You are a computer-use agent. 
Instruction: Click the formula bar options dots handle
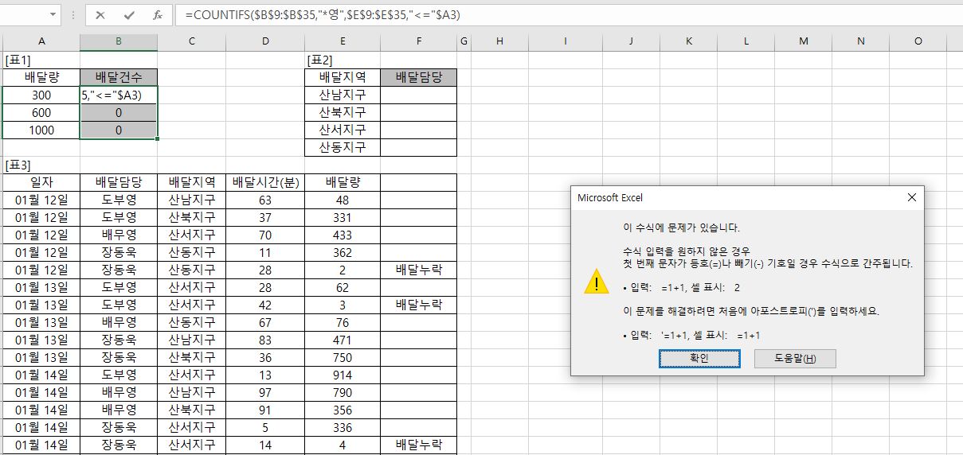coord(74,15)
